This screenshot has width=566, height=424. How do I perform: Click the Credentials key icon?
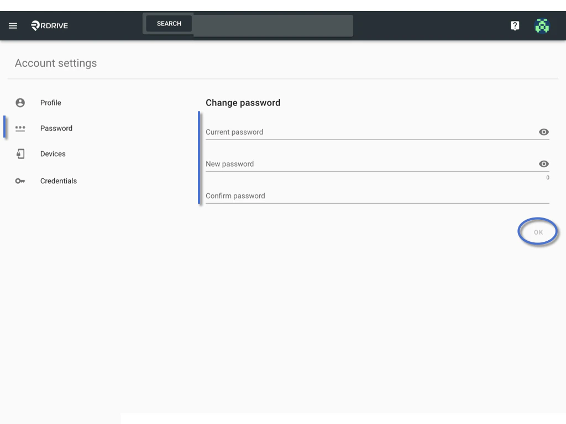pyautogui.click(x=20, y=181)
